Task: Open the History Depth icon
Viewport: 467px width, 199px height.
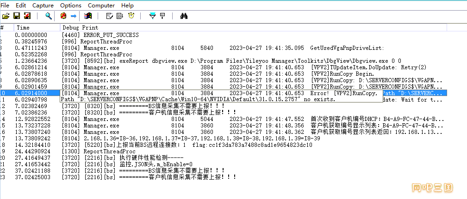Action: (x=162, y=16)
